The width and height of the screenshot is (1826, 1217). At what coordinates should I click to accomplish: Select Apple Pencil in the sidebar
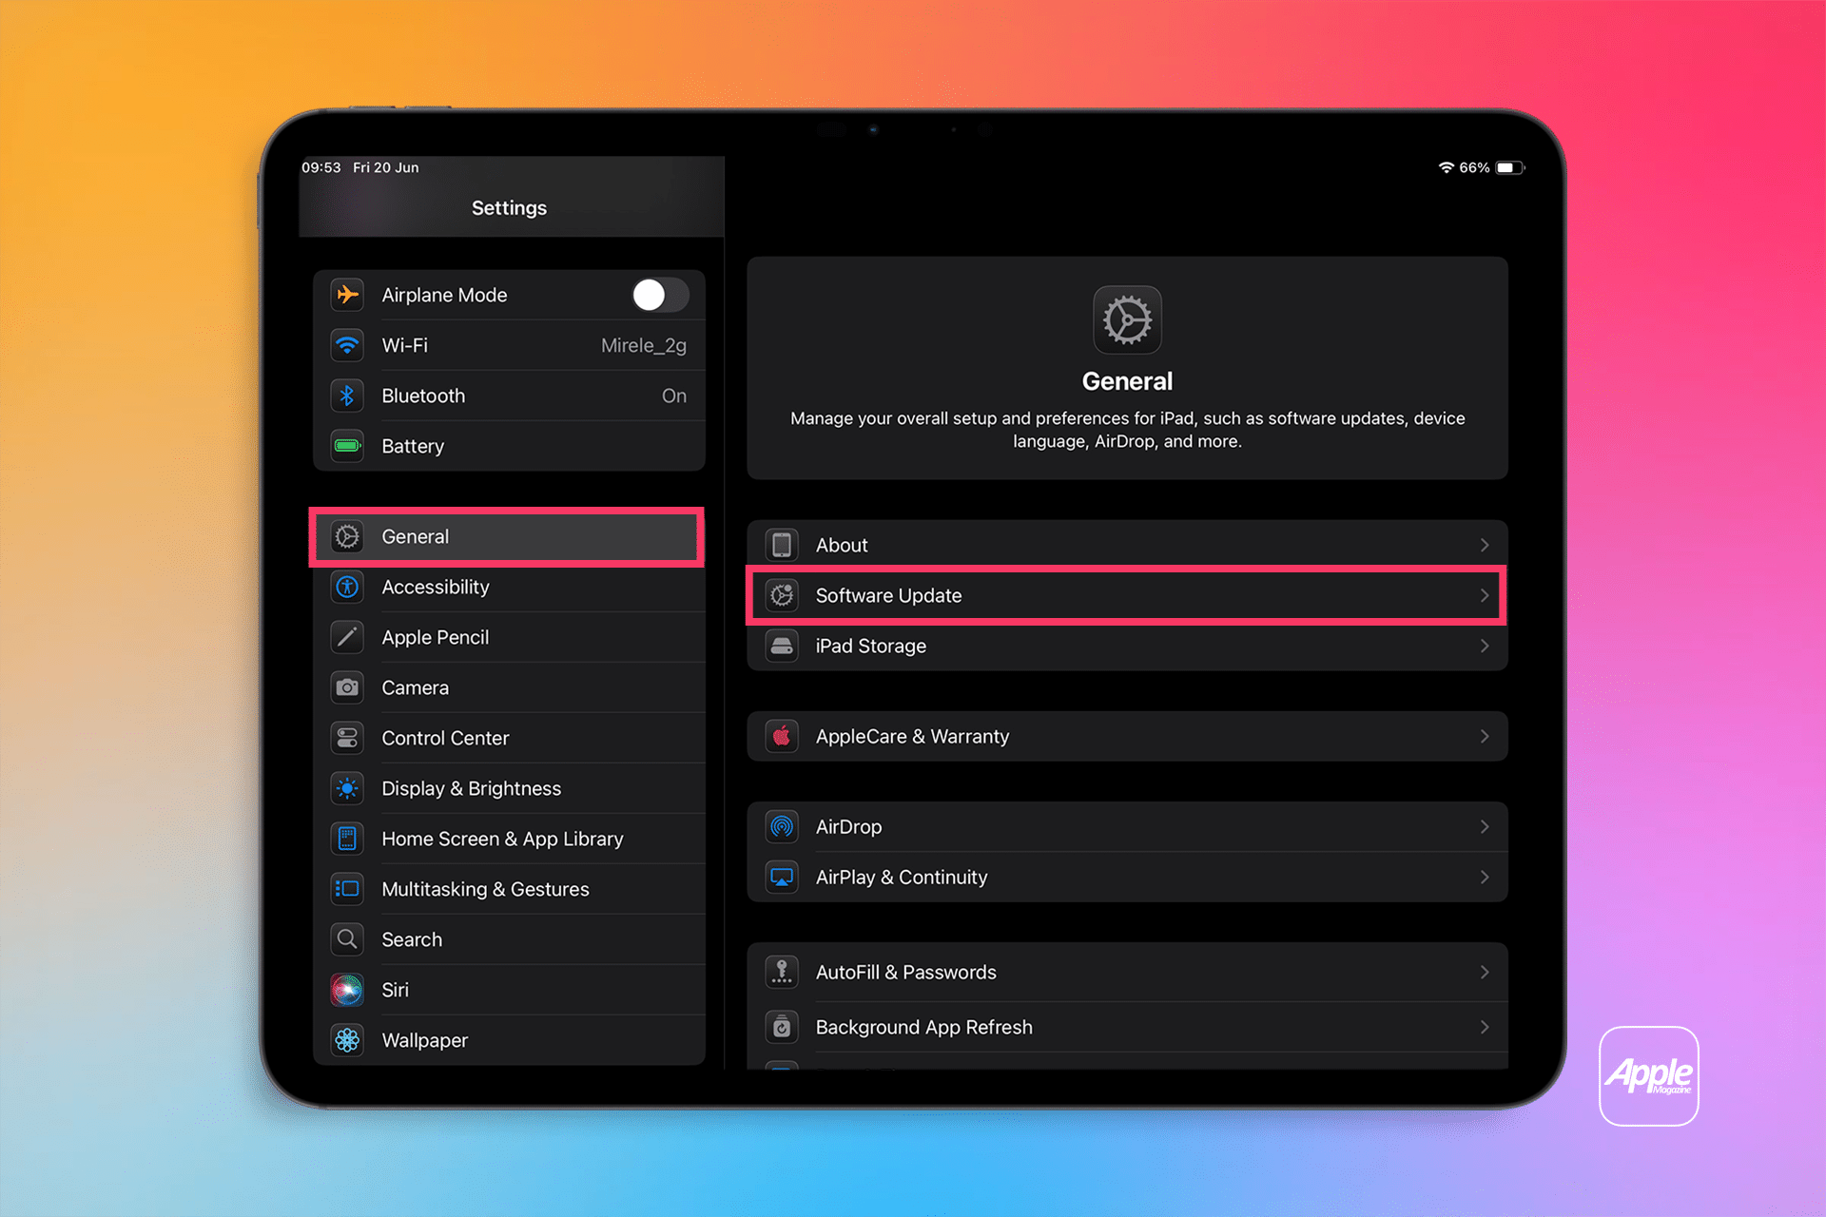509,637
